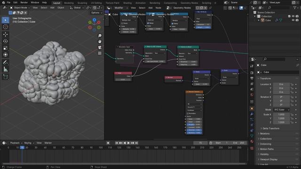Open the Output properties tab icon
This screenshot has height=169, width=301.
coord(252,78)
